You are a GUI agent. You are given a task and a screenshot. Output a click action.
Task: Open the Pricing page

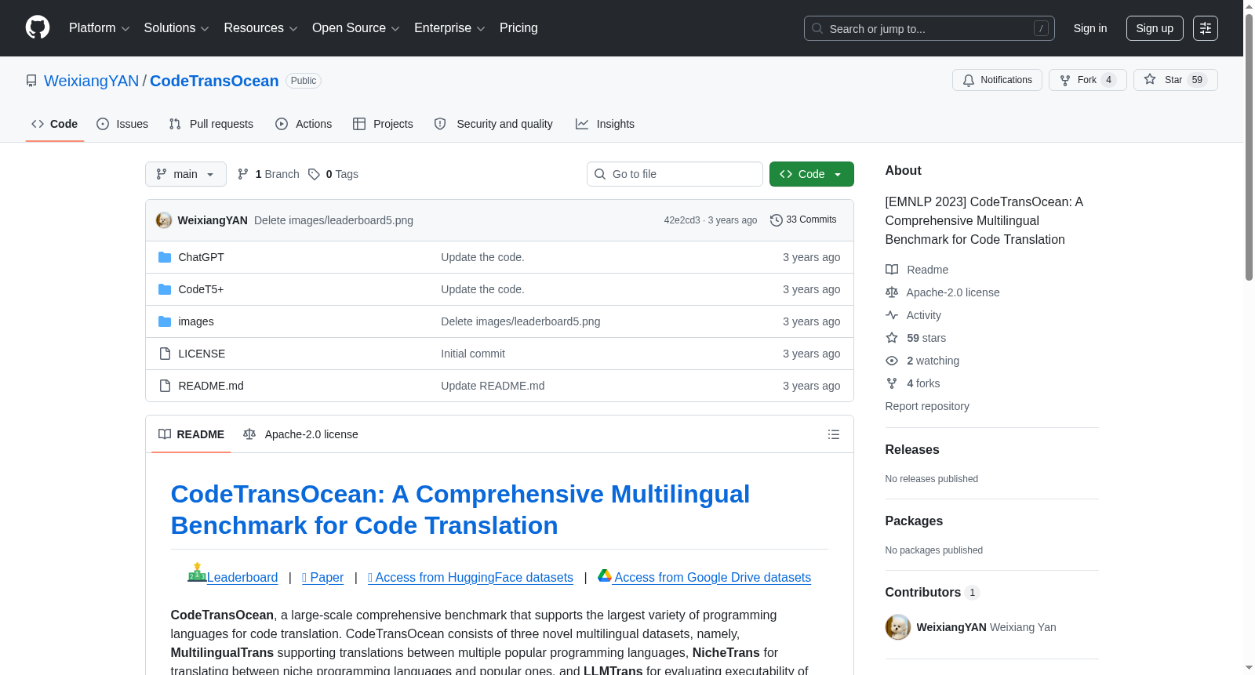[518, 28]
